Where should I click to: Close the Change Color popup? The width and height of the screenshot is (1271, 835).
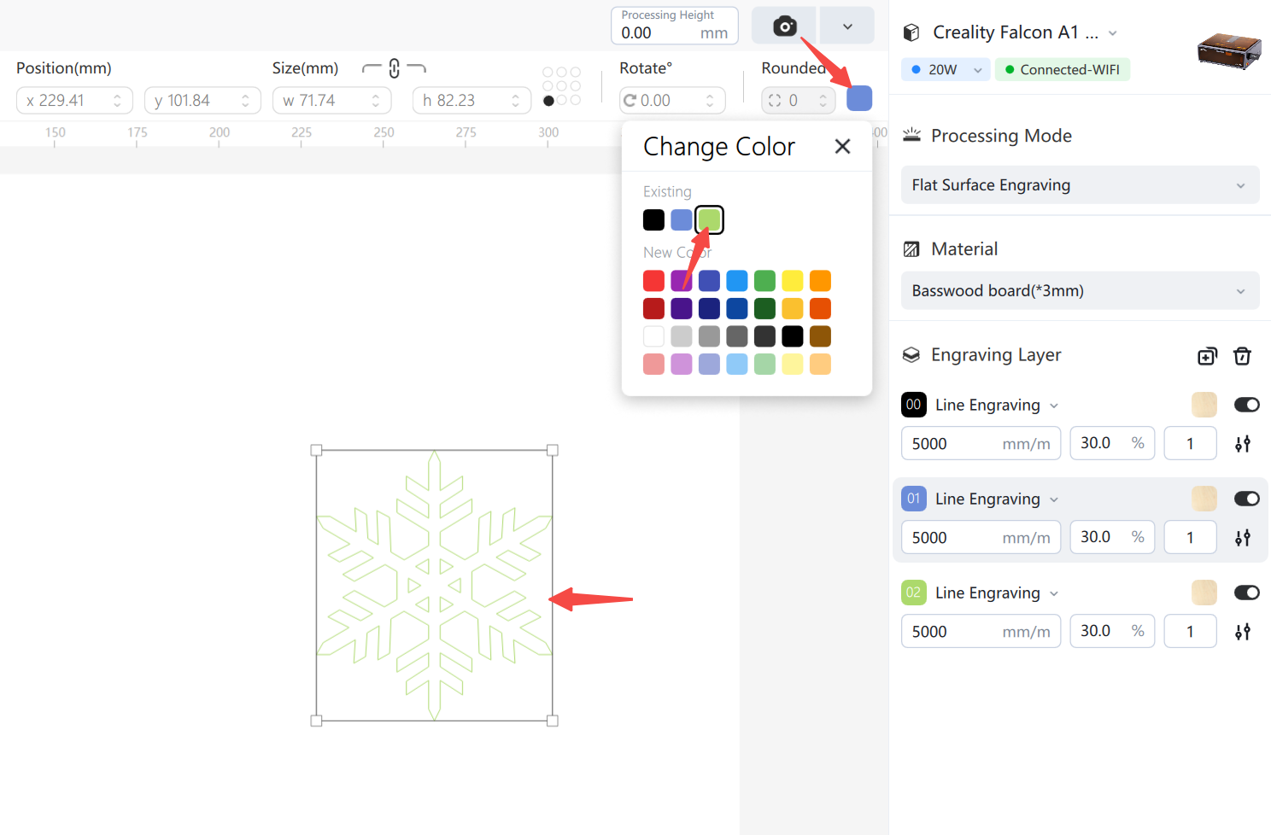(x=842, y=146)
